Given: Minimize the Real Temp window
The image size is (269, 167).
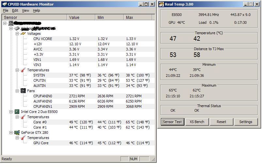Looking at the screenshot, I should click(246, 4).
